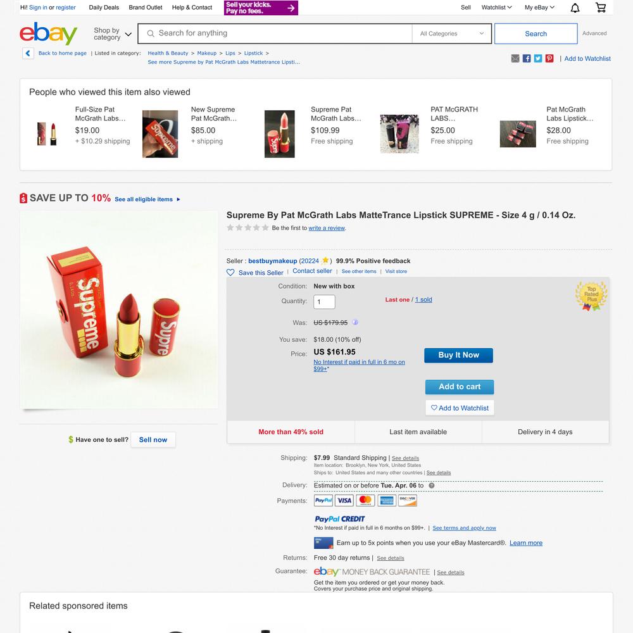This screenshot has height=633, width=633.
Task: Open Daily Deals in top navigation
Action: (104, 7)
